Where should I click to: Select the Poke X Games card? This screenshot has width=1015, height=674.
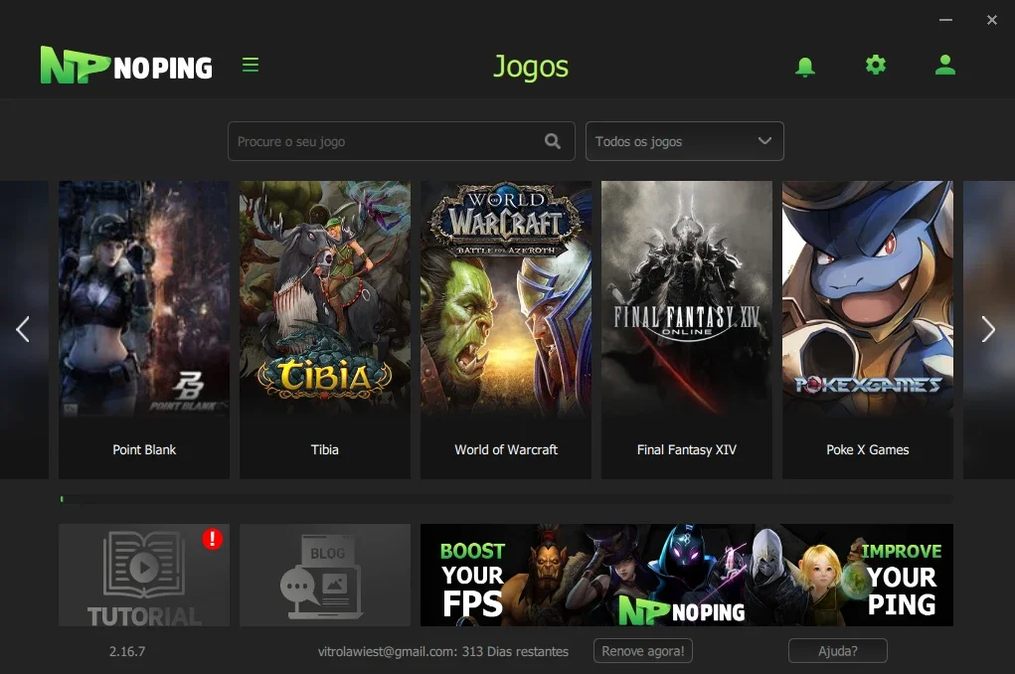point(868,330)
